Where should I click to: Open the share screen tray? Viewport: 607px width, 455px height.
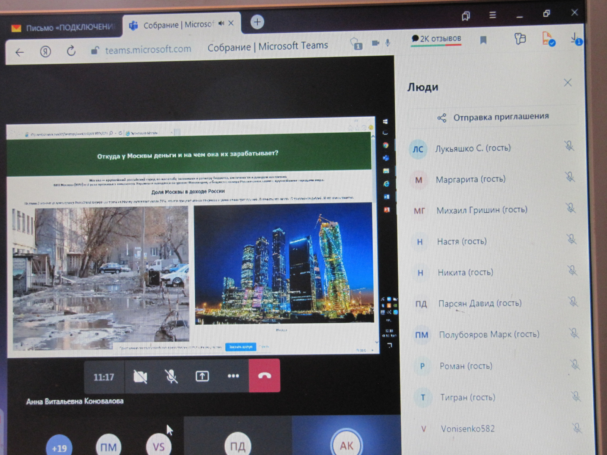coord(202,376)
